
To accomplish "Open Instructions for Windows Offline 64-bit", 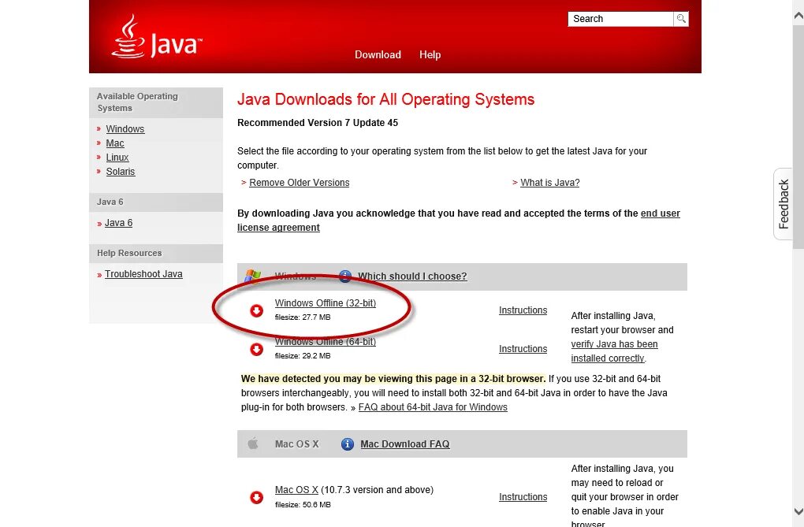I will point(523,349).
